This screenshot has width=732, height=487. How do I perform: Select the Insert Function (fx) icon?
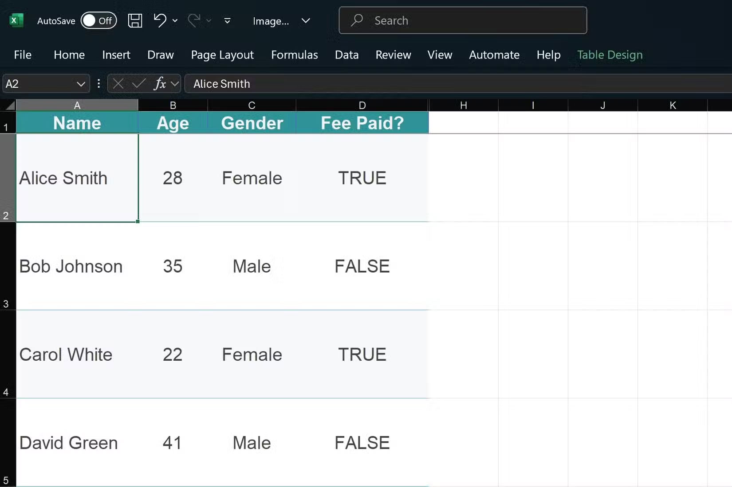pos(161,83)
